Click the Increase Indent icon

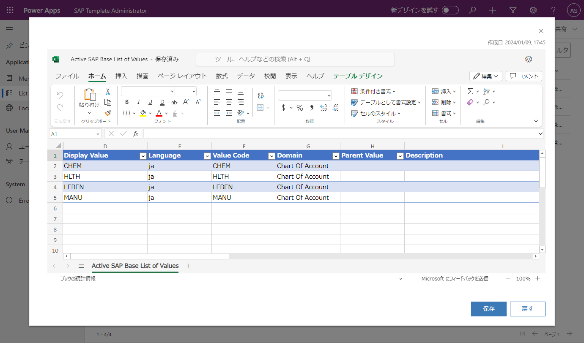[x=229, y=113]
